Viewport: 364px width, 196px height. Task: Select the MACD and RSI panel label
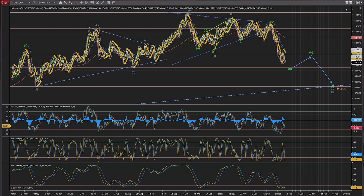click(x=43, y=107)
